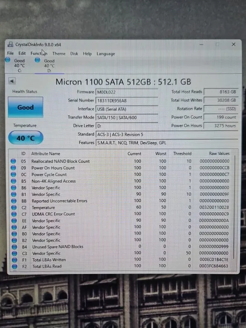This screenshot has width=246, height=328.
Task: Click status icon for attribute B0
Action: click(x=14, y=233)
